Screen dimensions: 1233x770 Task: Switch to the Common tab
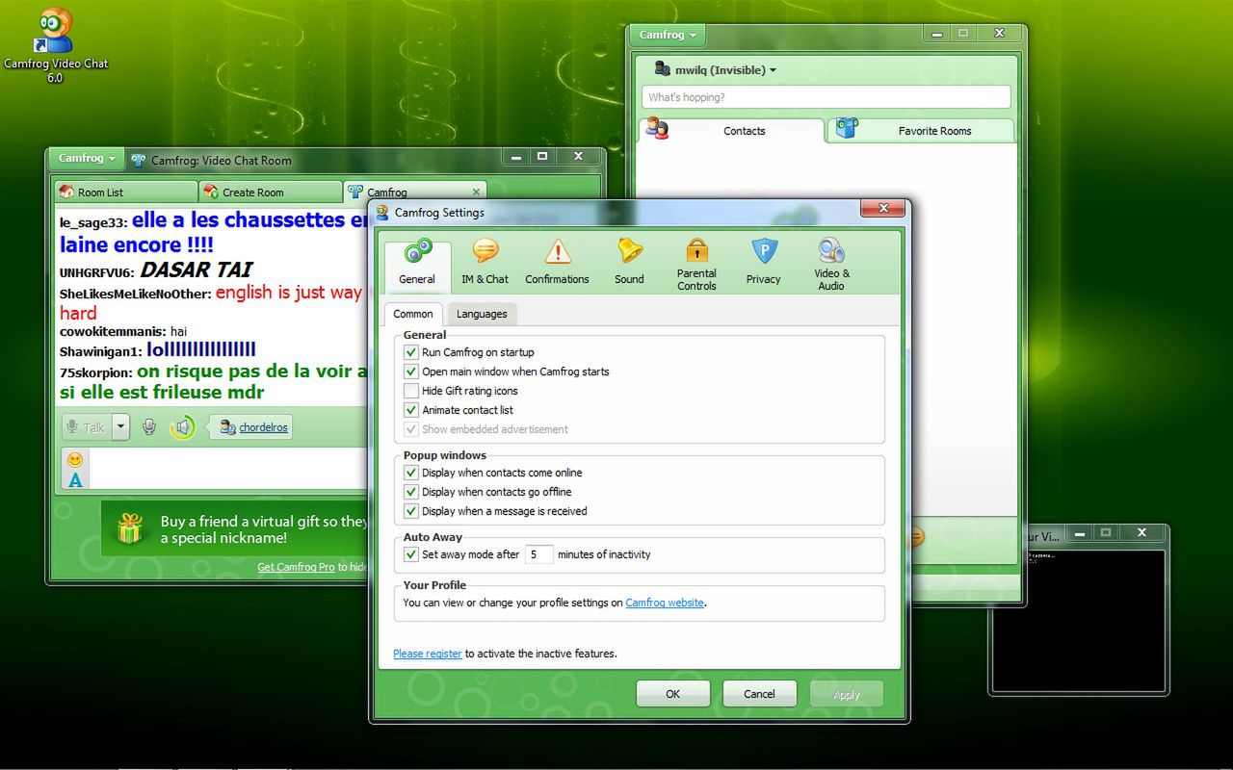pos(413,314)
